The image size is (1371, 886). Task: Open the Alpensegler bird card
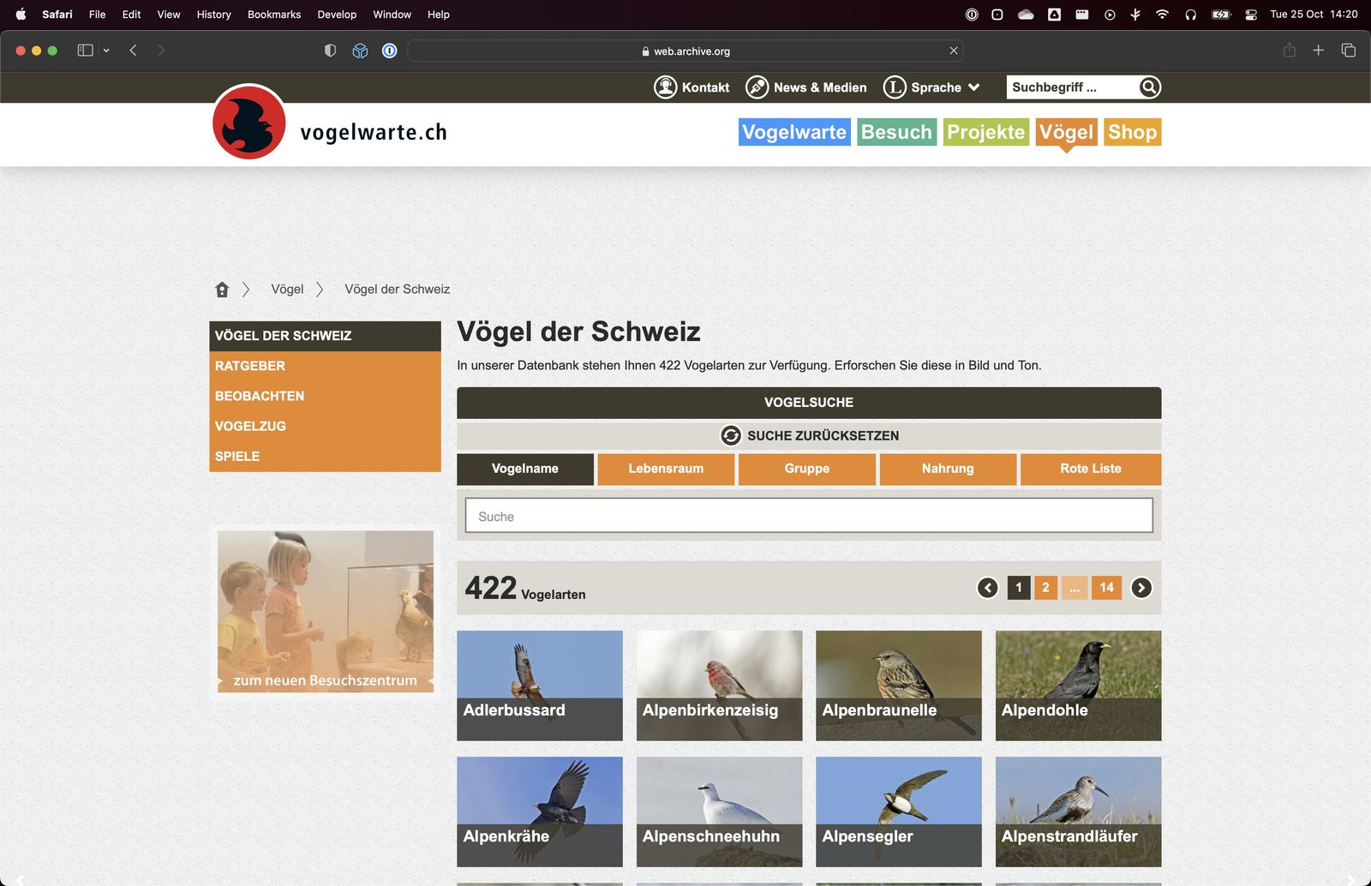(x=899, y=811)
